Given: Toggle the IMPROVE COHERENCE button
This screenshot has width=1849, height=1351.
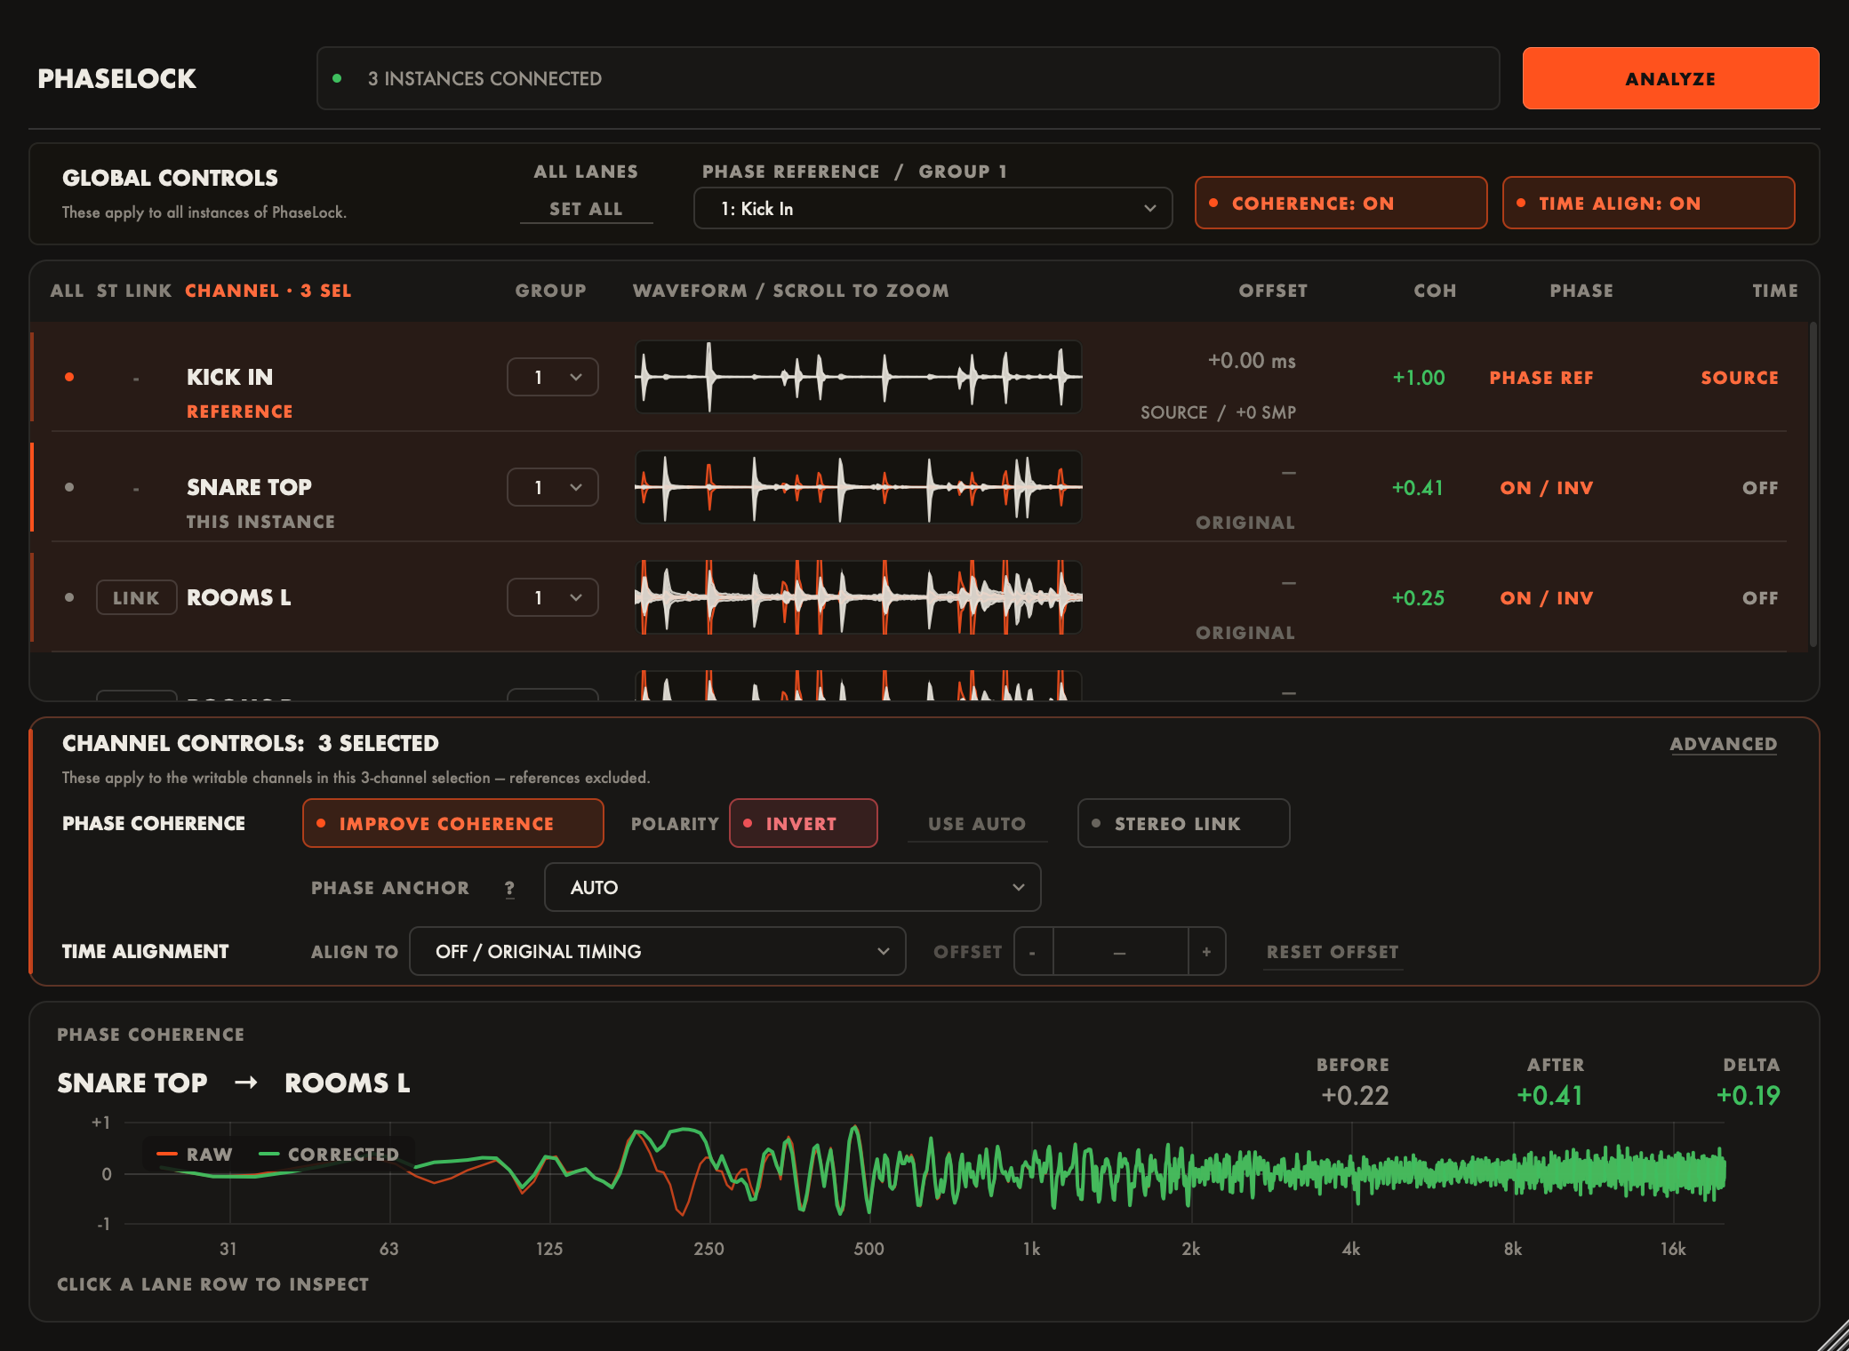Looking at the screenshot, I should coord(452,823).
